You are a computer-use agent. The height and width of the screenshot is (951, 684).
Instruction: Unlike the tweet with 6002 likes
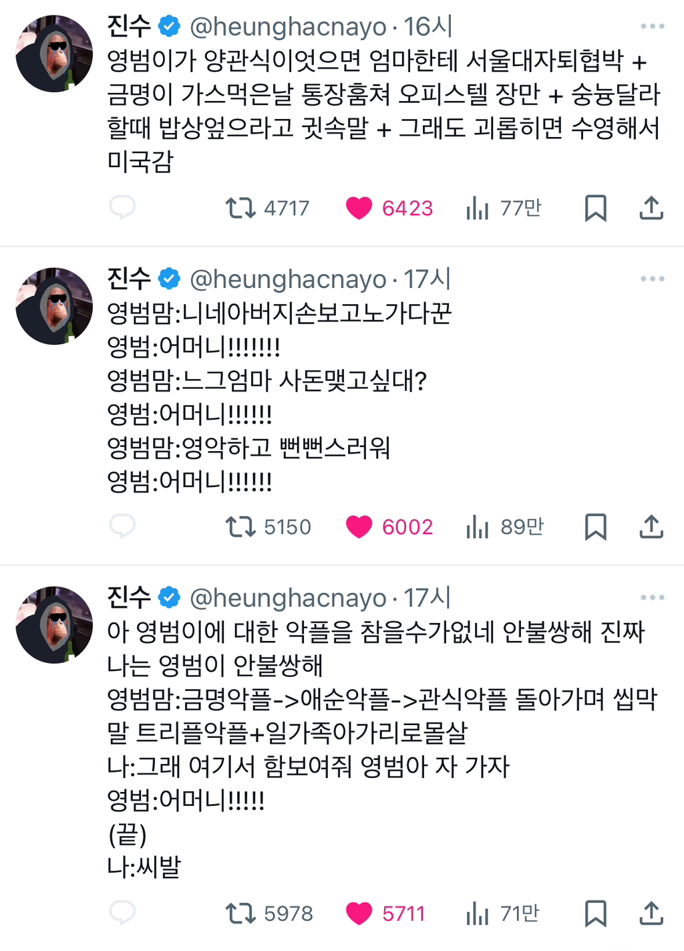(359, 527)
